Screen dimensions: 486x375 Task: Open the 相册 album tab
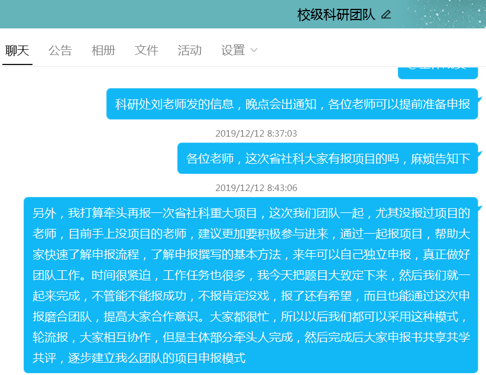(103, 50)
